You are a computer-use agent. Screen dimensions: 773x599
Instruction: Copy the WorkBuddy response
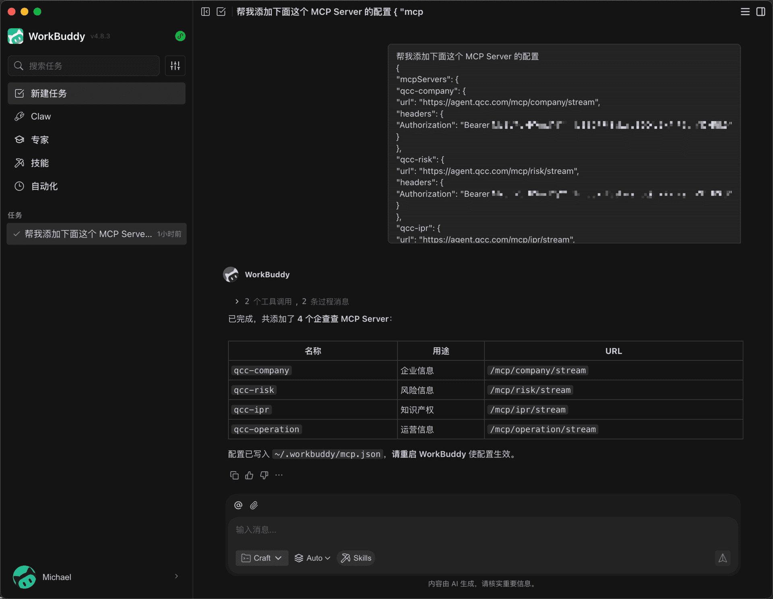click(234, 475)
